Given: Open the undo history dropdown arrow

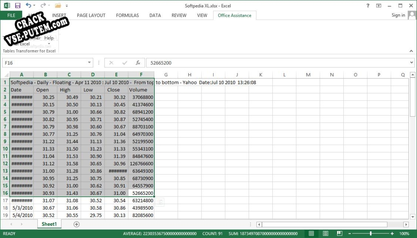Looking at the screenshot, I should tap(34, 5).
